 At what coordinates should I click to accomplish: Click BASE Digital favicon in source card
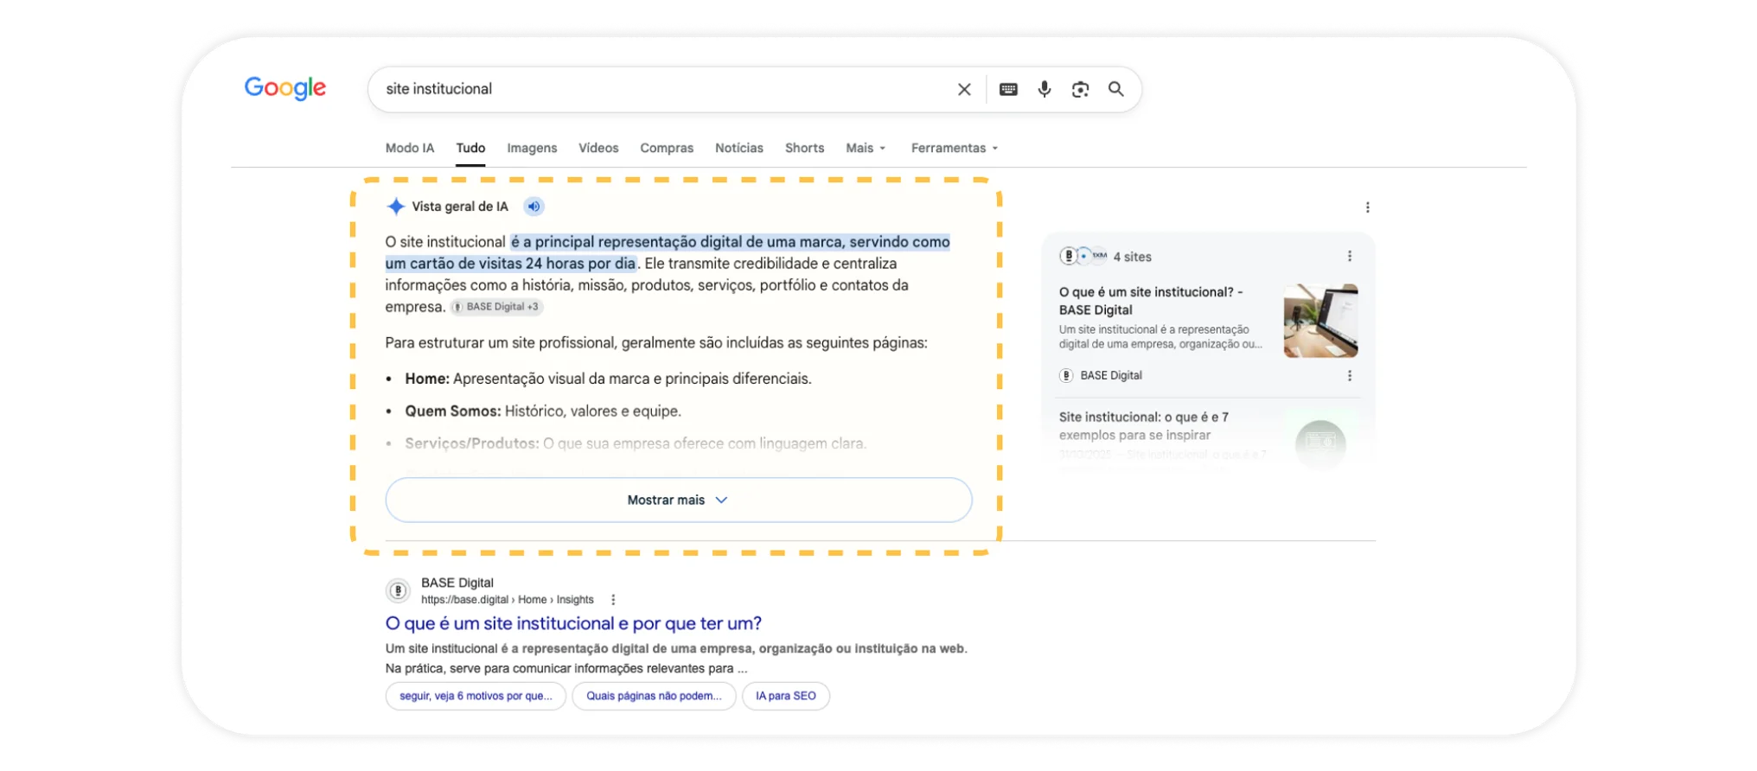(x=1066, y=375)
